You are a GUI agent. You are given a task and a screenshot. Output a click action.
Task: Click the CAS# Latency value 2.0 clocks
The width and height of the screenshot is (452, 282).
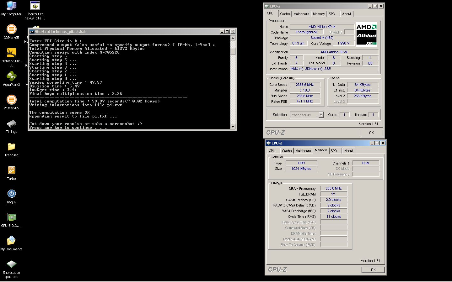pyautogui.click(x=334, y=200)
